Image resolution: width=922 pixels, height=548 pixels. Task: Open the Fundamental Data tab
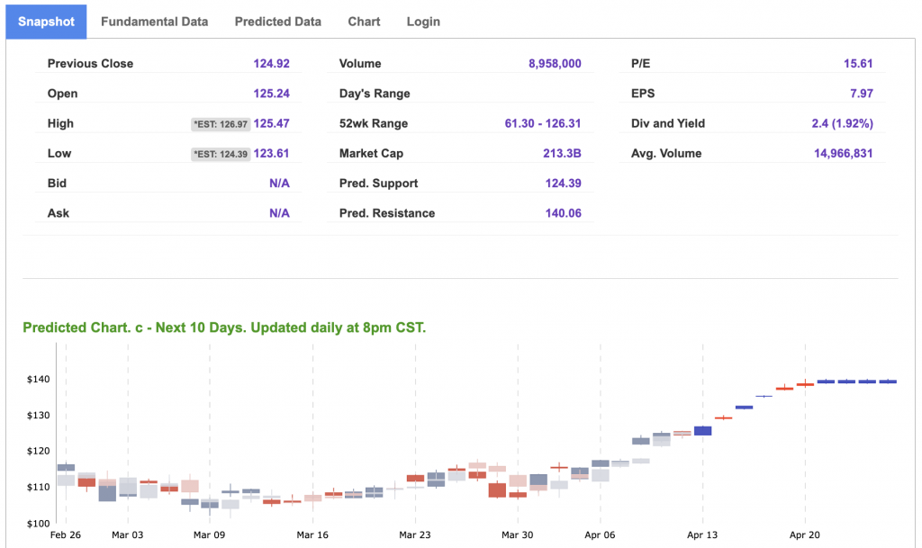(x=154, y=22)
